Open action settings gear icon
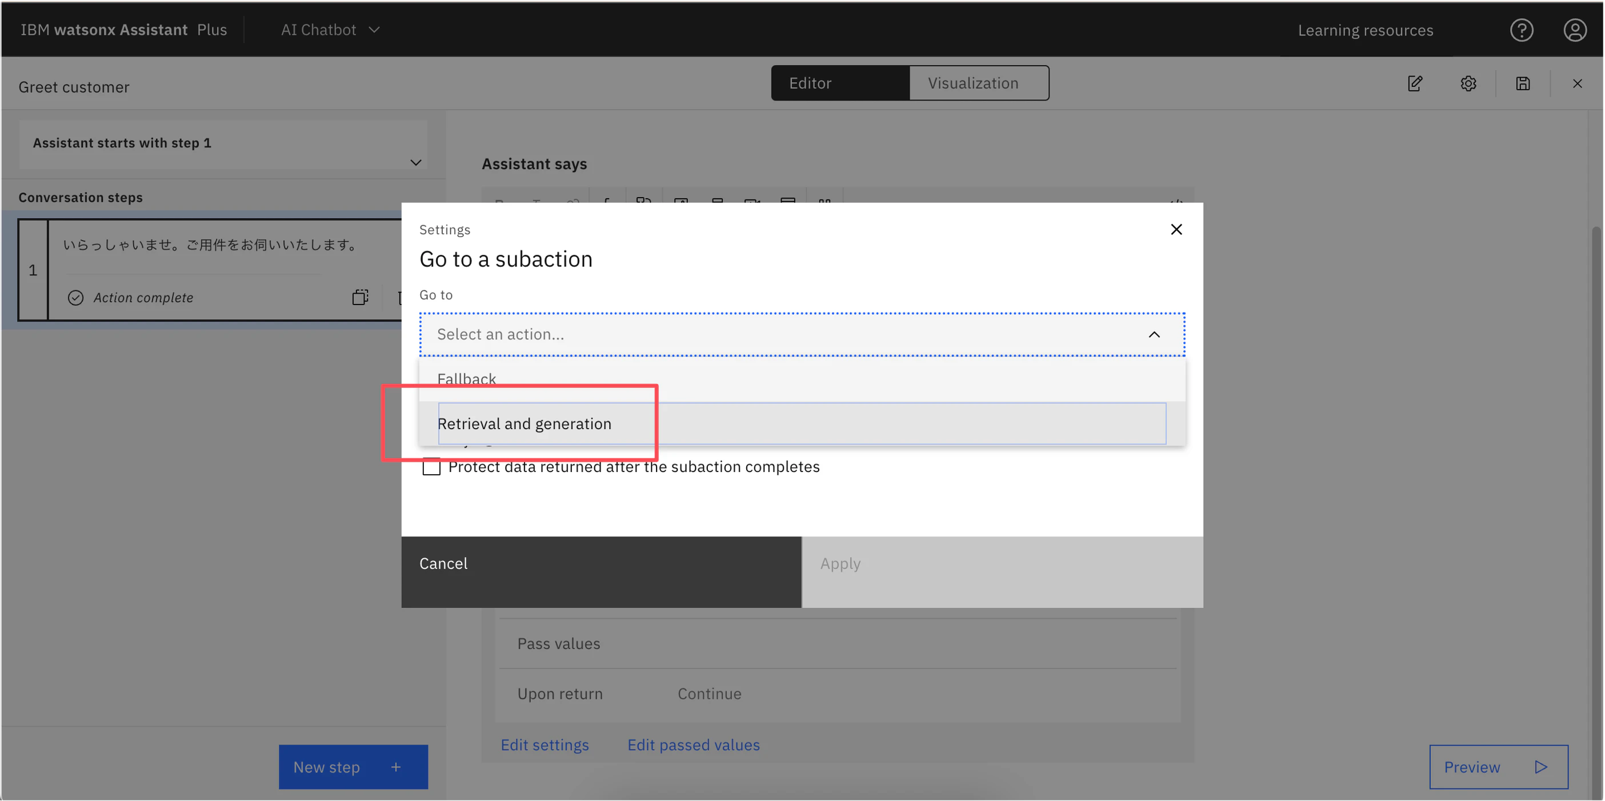1605x801 pixels. [x=1468, y=83]
